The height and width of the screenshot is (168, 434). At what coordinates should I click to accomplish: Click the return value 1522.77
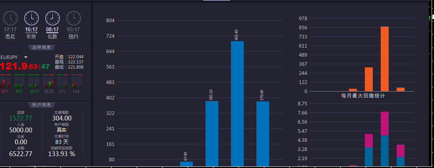coord(21,118)
